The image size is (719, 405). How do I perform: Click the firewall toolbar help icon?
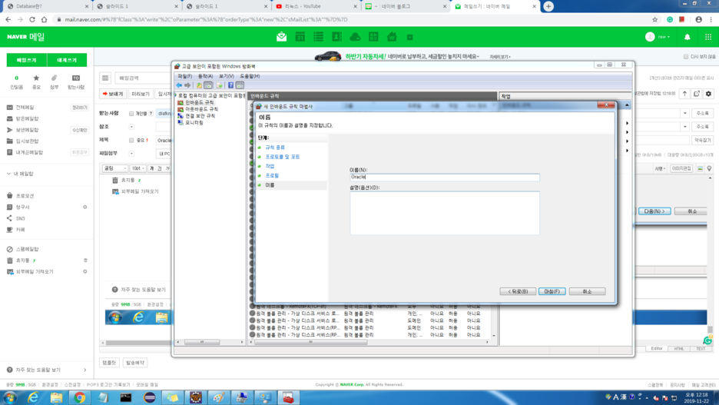point(230,85)
